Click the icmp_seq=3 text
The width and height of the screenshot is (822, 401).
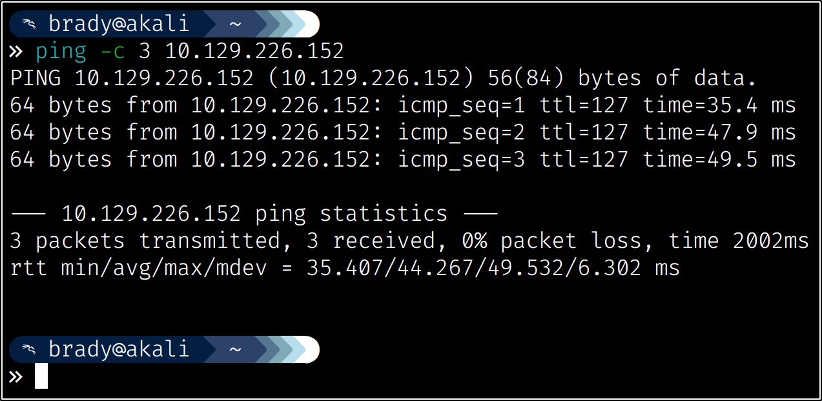(x=461, y=159)
